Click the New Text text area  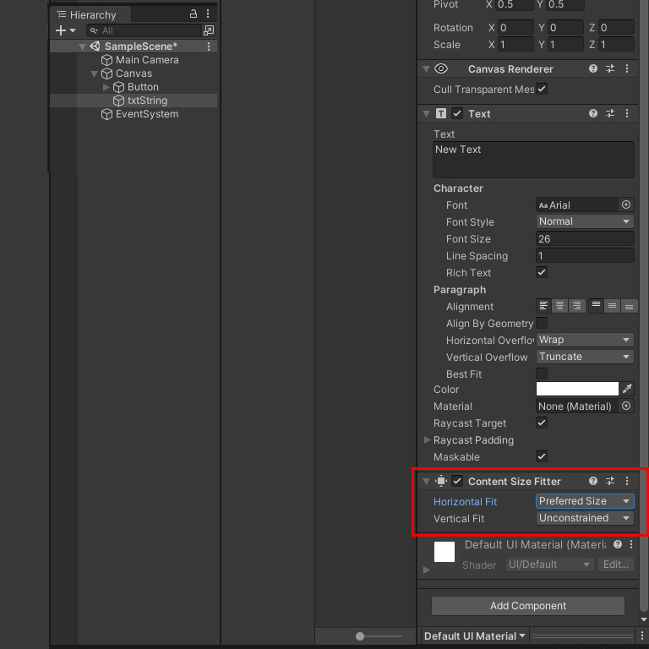(x=533, y=160)
